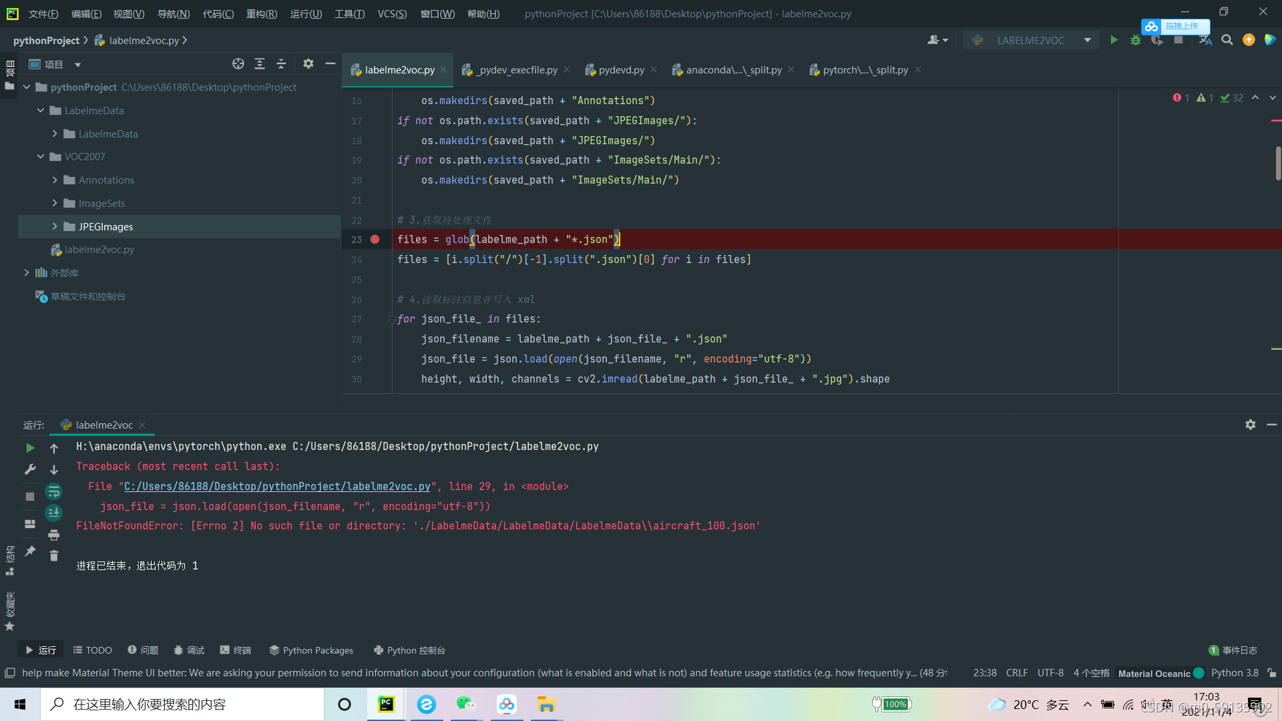
Task: Expand the Annotations folder
Action: click(55, 180)
